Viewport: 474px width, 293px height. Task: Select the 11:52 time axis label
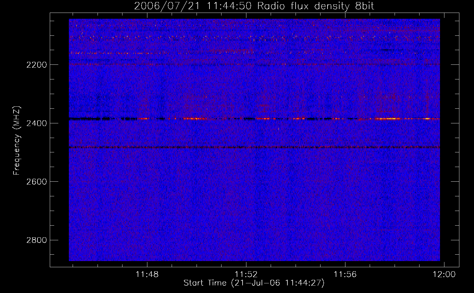coord(246,275)
